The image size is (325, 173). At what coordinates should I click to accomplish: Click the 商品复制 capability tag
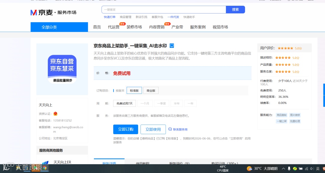click(281, 115)
